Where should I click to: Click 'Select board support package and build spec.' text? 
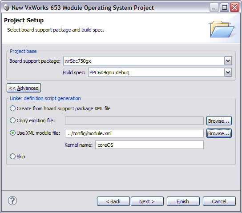click(x=56, y=30)
